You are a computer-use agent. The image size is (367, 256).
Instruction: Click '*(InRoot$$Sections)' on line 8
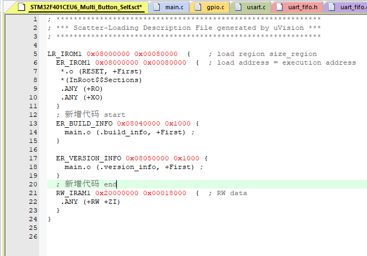click(x=101, y=80)
